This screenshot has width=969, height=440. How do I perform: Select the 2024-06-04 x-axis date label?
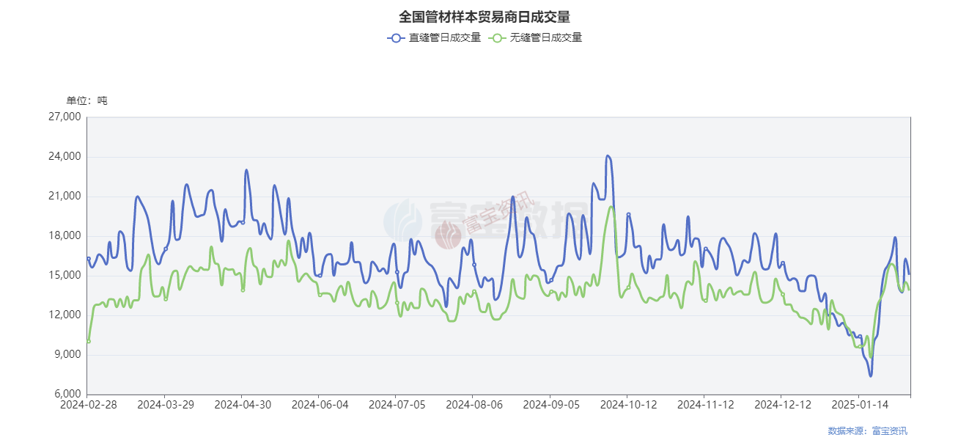tap(319, 404)
